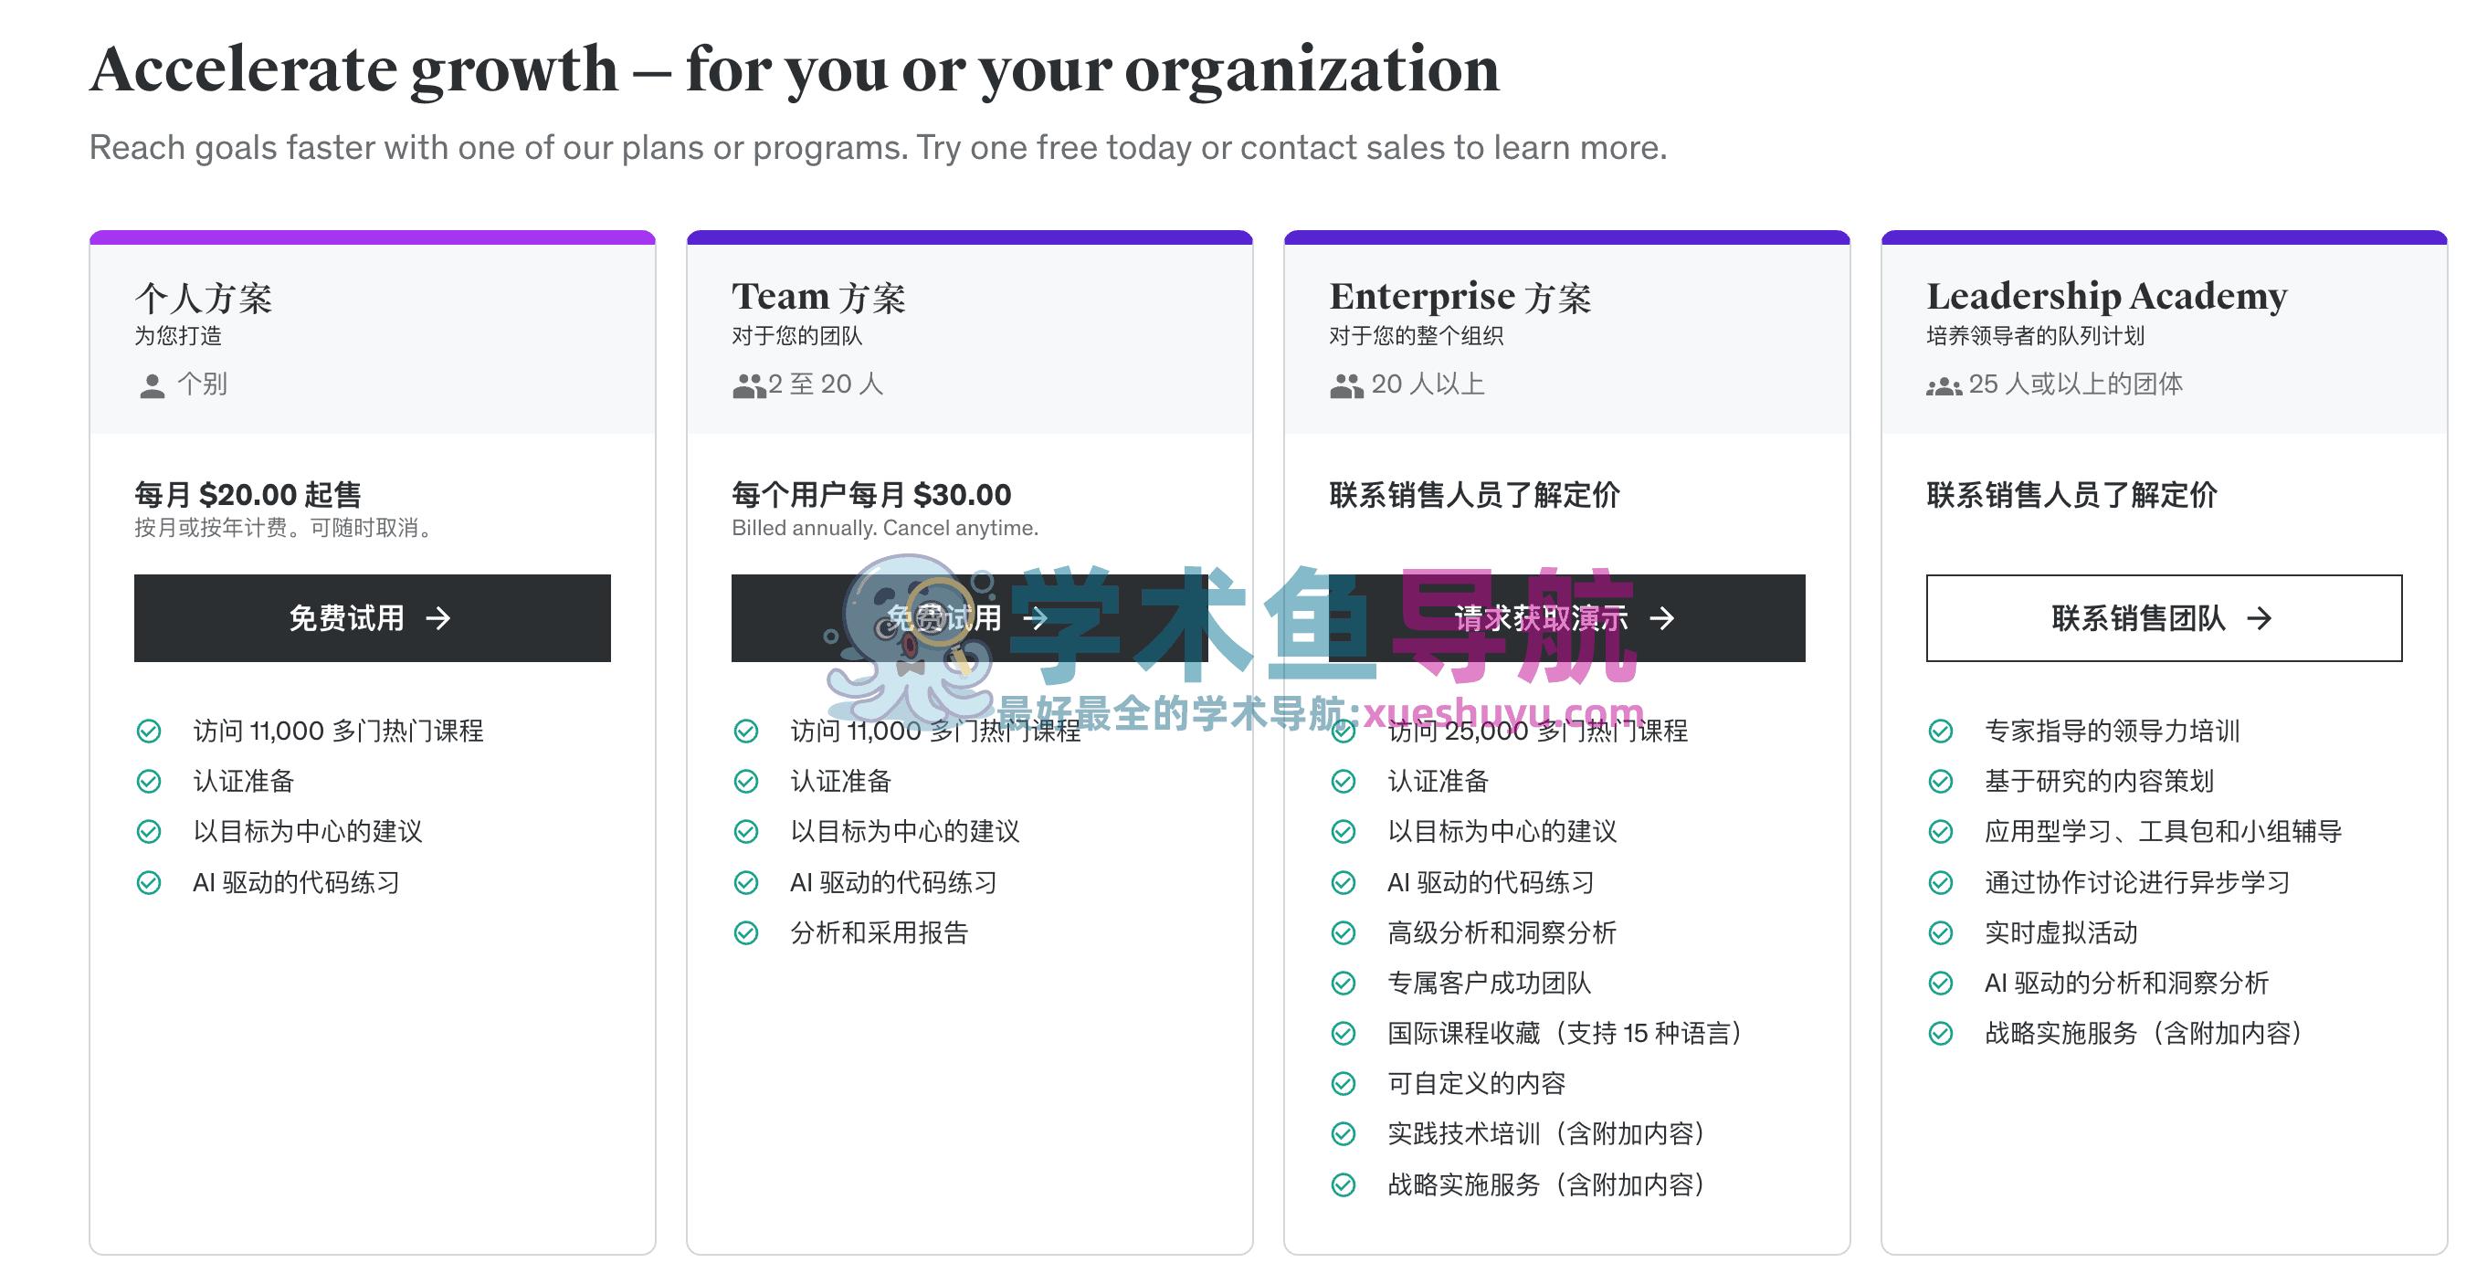Click the checkmark beside 实时虚拟活动
2466x1284 pixels.
1941,932
